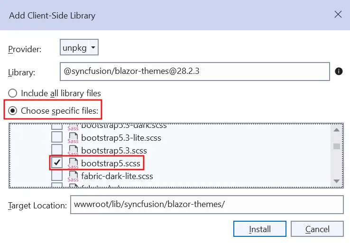350x243 pixels.
Task: Click the file list scrollbar thumb
Action: 336,146
